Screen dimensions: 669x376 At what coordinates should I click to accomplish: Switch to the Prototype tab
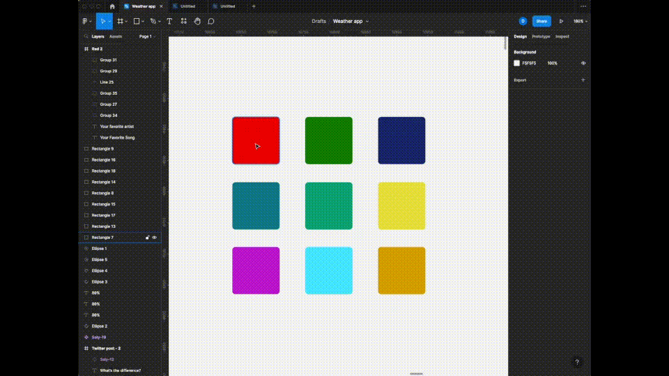[541, 36]
